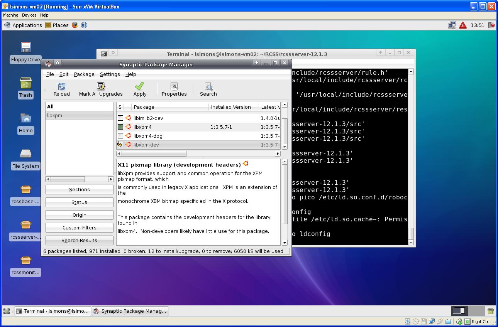Click the Ubuntu logo beside libxpm4-dbg
The height and width of the screenshot is (327, 498).
pyautogui.click(x=128, y=136)
